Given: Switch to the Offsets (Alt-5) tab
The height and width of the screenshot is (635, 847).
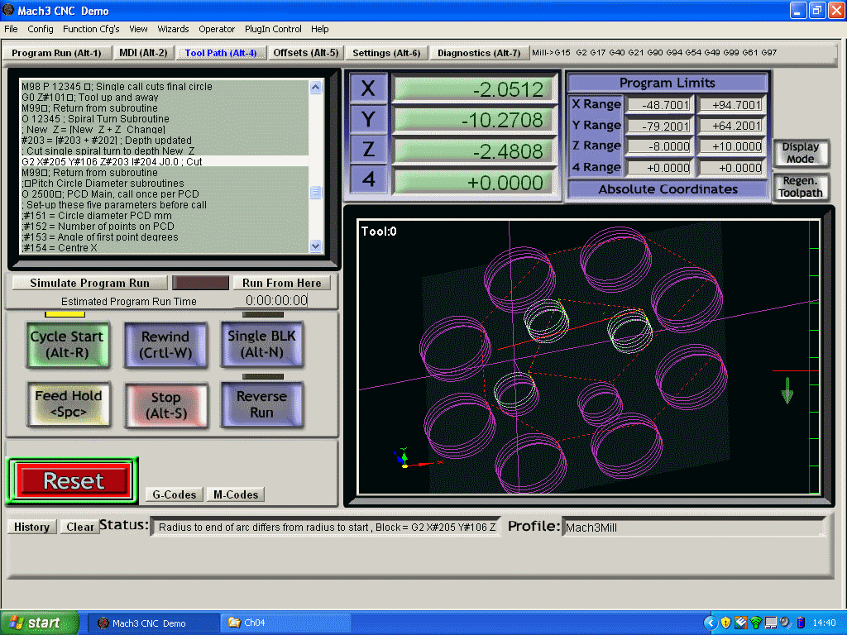Looking at the screenshot, I should (x=306, y=53).
